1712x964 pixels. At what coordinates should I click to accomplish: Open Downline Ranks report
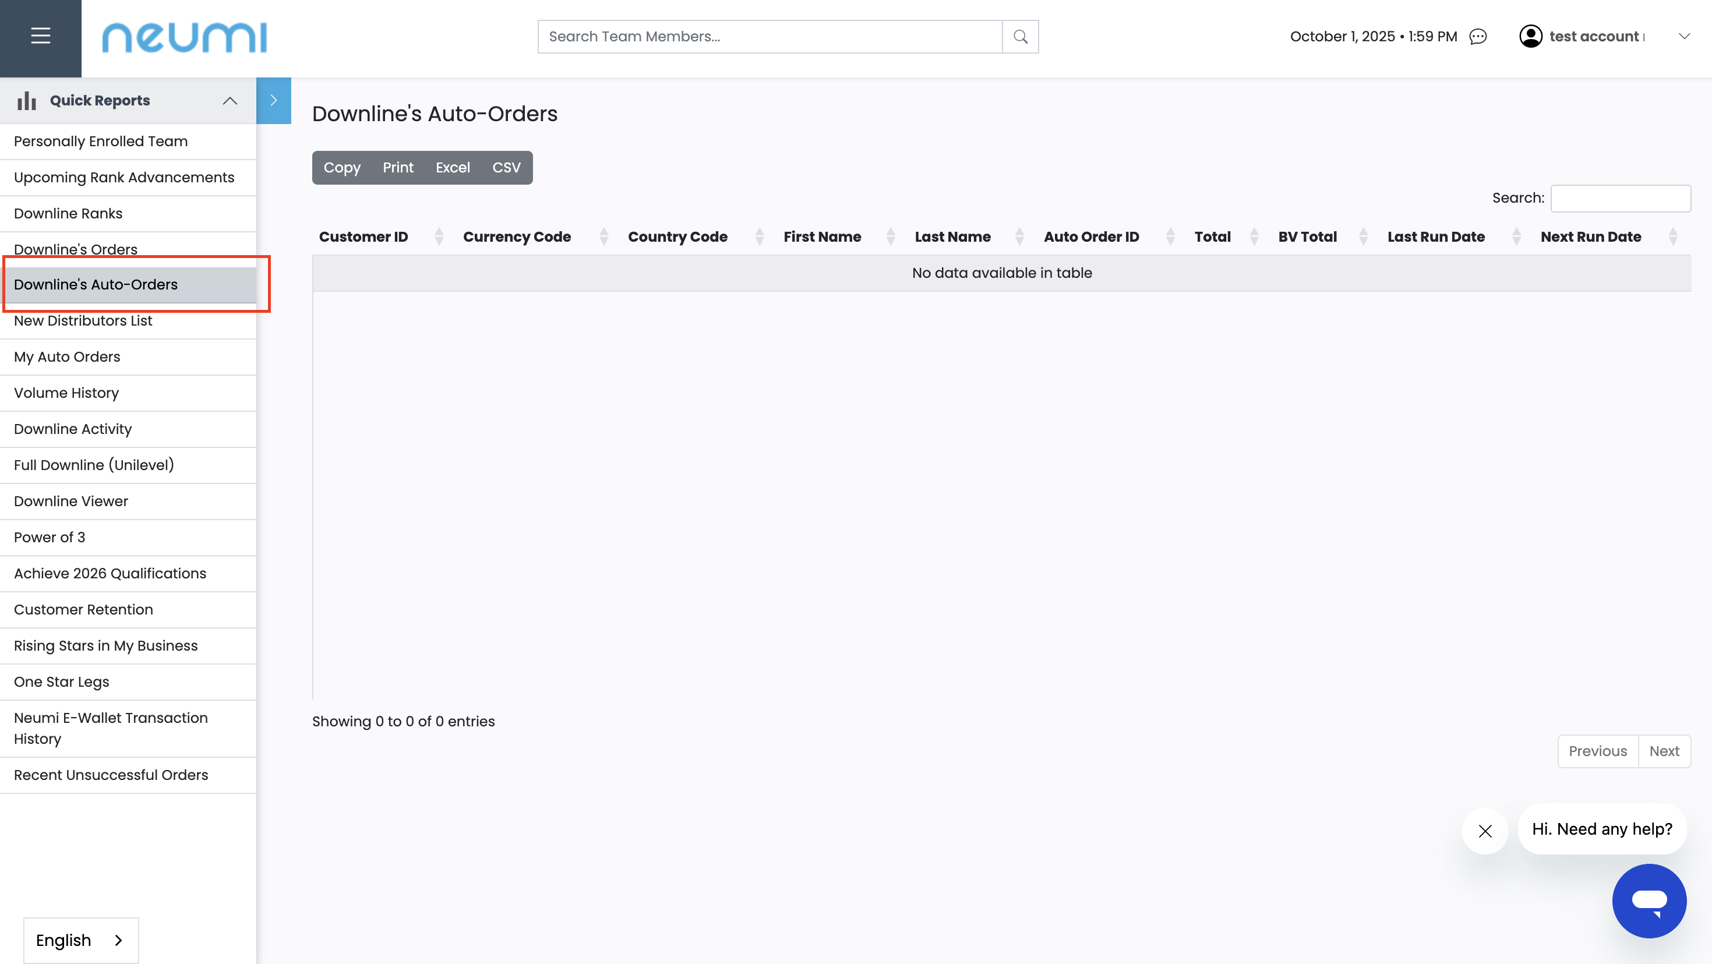click(69, 213)
